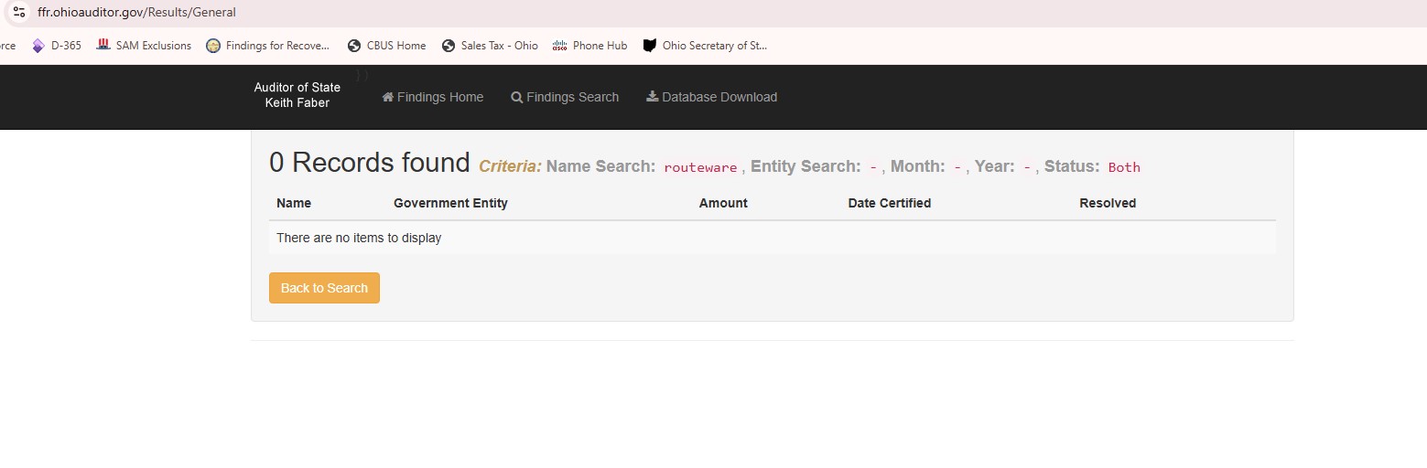Open the Phone Hub bookmark
Viewport: 1427px width, 468px height.
tap(589, 46)
